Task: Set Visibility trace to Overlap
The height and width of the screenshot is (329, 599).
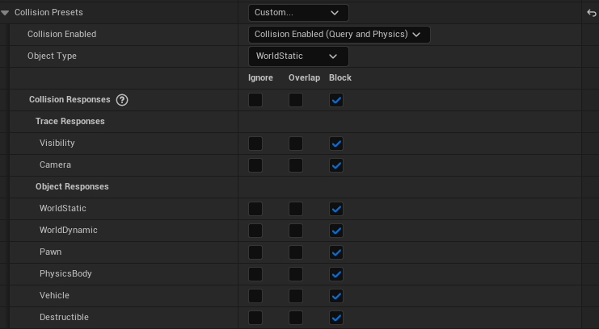Action: [296, 144]
